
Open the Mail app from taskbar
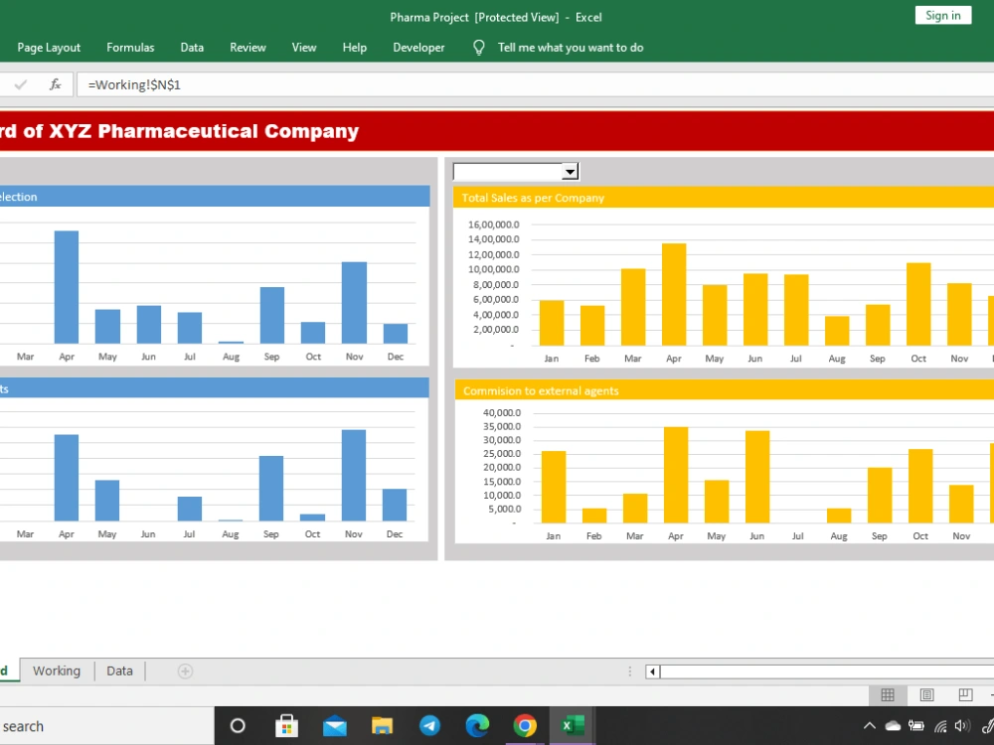tap(335, 726)
